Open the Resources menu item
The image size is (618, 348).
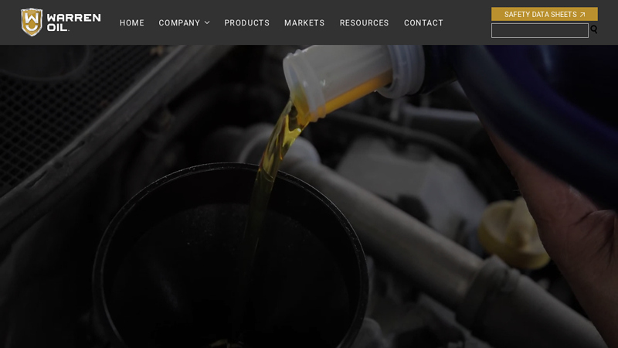364,23
